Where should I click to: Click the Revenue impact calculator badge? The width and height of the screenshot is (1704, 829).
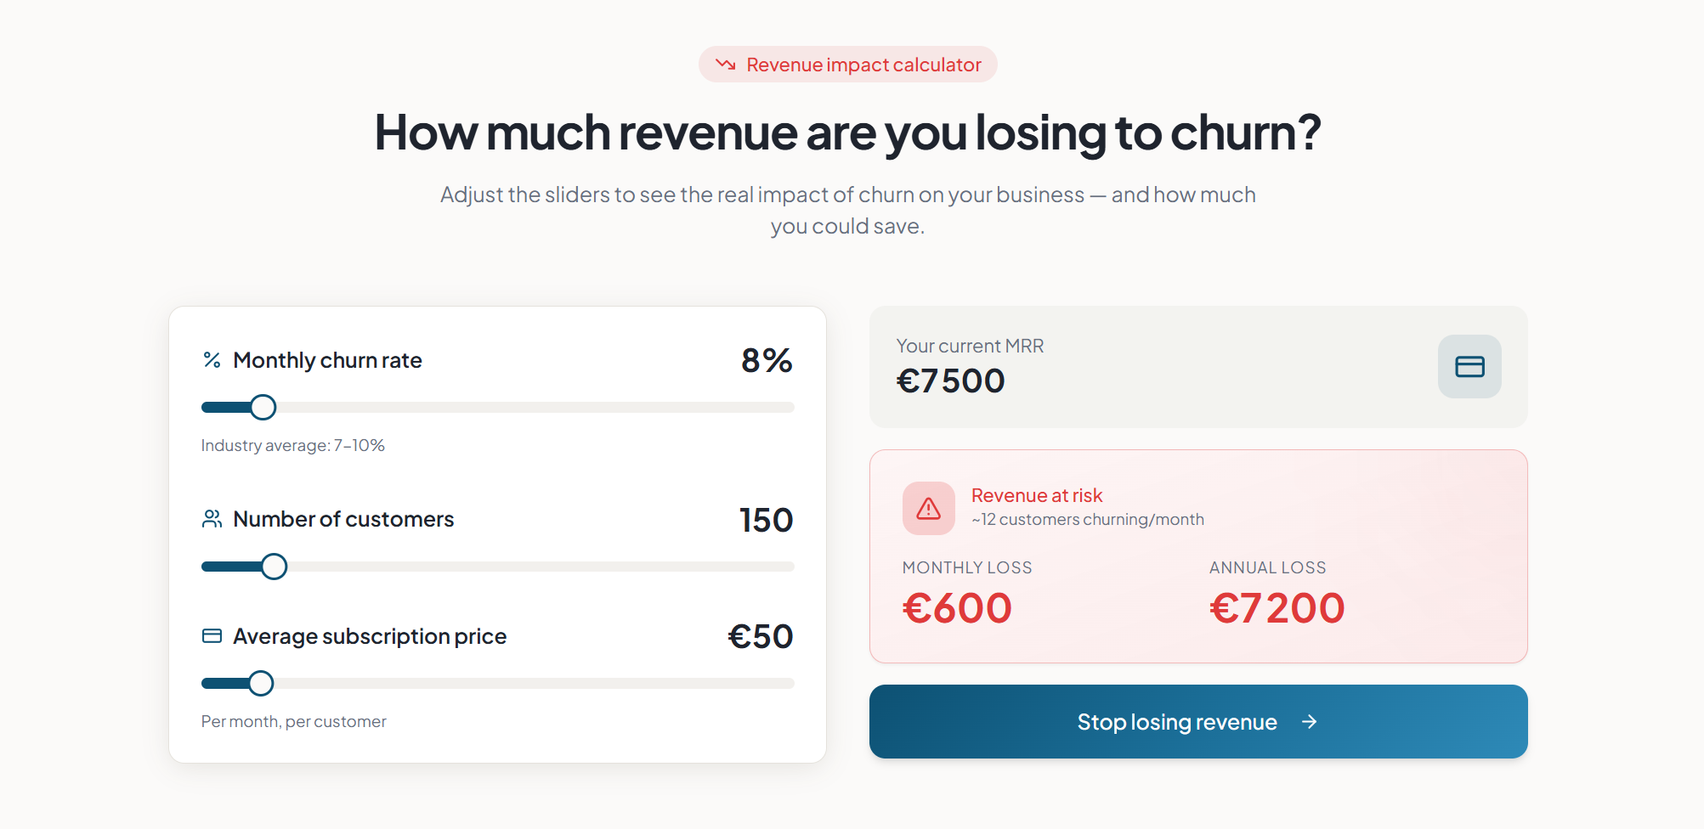(x=848, y=65)
